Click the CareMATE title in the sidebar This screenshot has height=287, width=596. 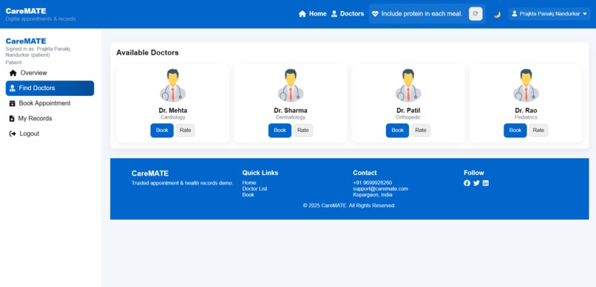point(26,41)
